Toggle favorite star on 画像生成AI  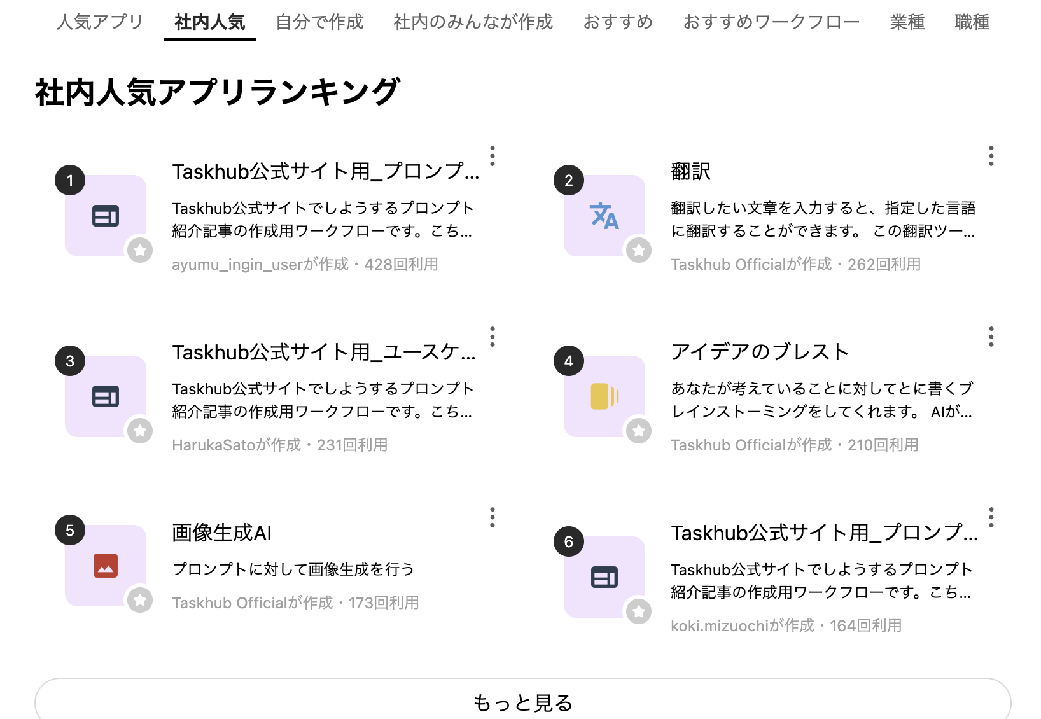[x=140, y=600]
